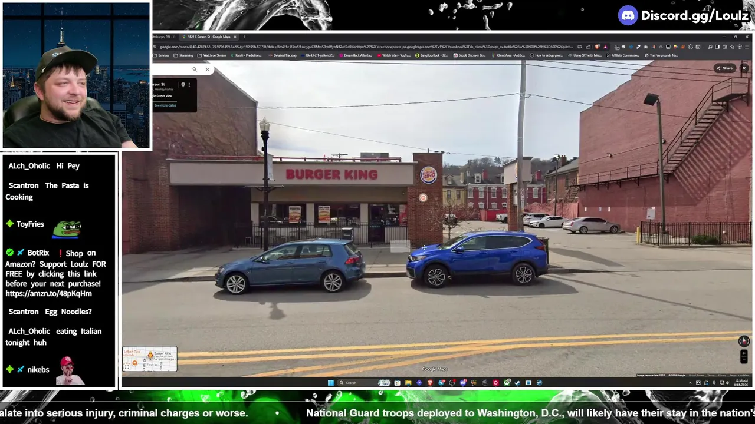The image size is (755, 424).
Task: Show hidden system tray icons chevron
Action: pos(690,383)
